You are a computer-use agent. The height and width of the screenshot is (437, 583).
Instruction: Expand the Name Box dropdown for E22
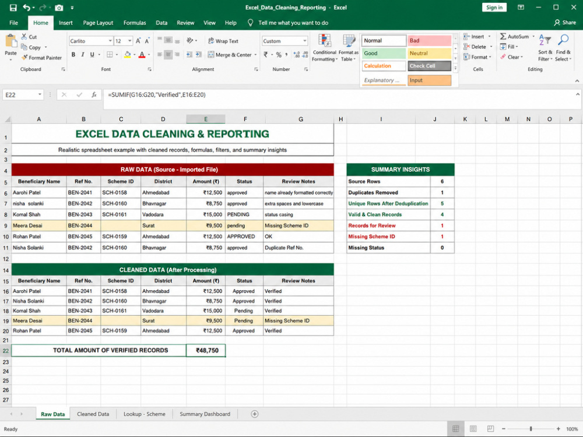pos(40,95)
